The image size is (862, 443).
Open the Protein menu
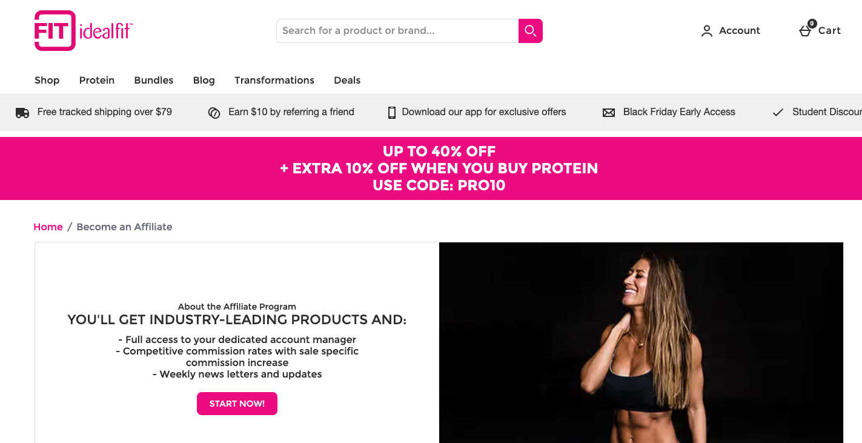97,80
